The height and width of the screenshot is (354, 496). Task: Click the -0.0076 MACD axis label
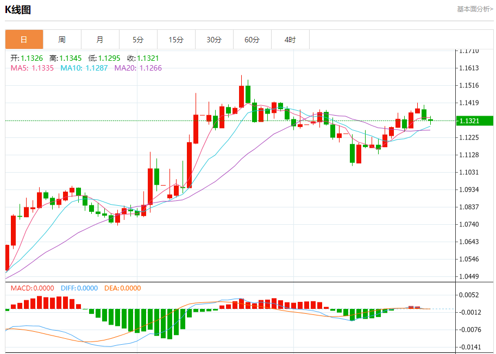coord(469,330)
